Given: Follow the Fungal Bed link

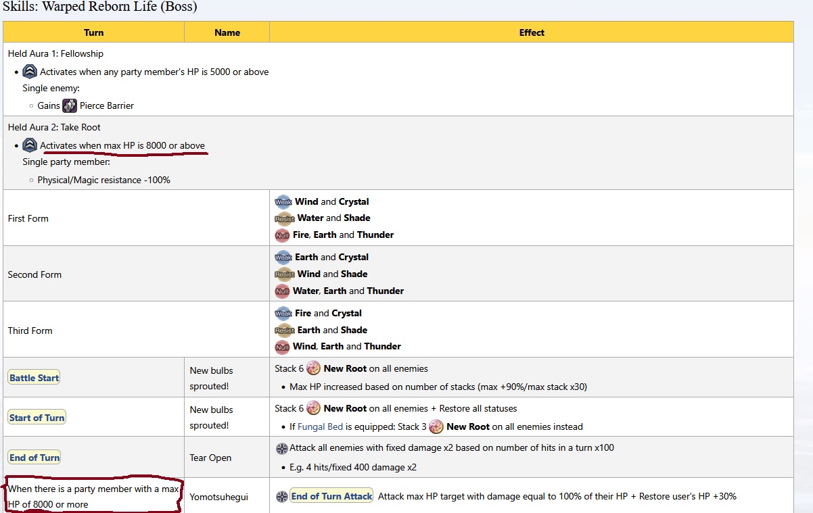Looking at the screenshot, I should pyautogui.click(x=321, y=426).
